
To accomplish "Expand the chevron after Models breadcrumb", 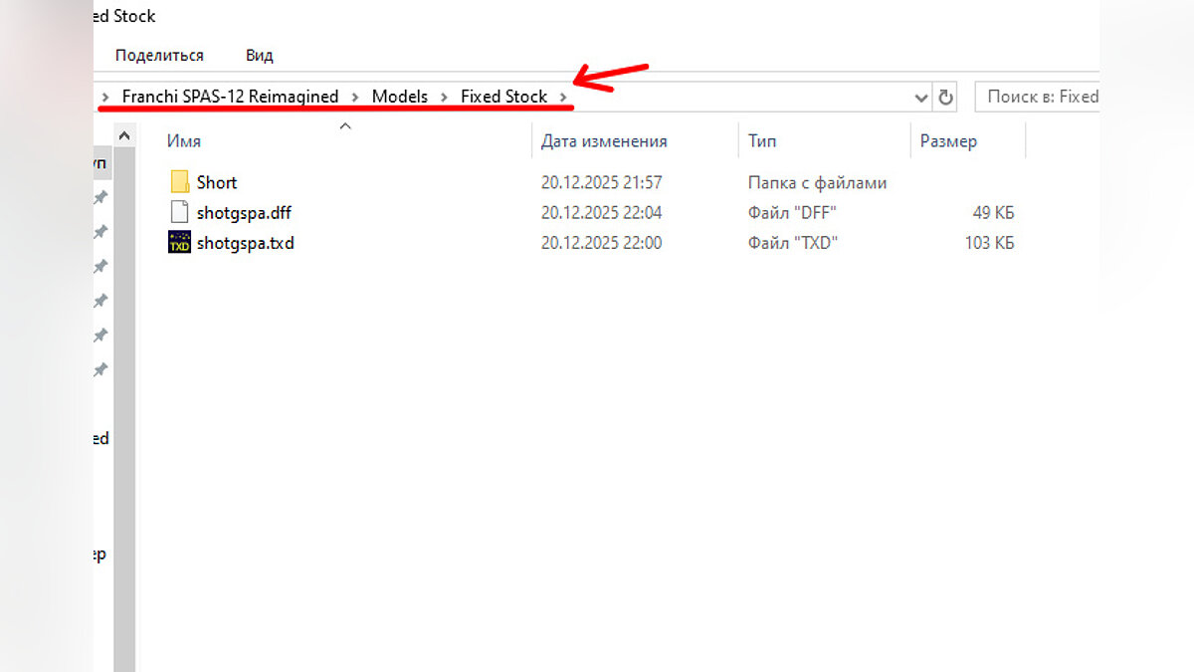I will point(444,97).
